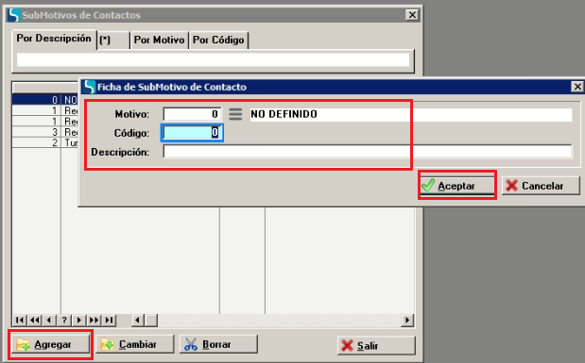The width and height of the screenshot is (585, 363).
Task: Click the Borrar button
Action: 218,344
